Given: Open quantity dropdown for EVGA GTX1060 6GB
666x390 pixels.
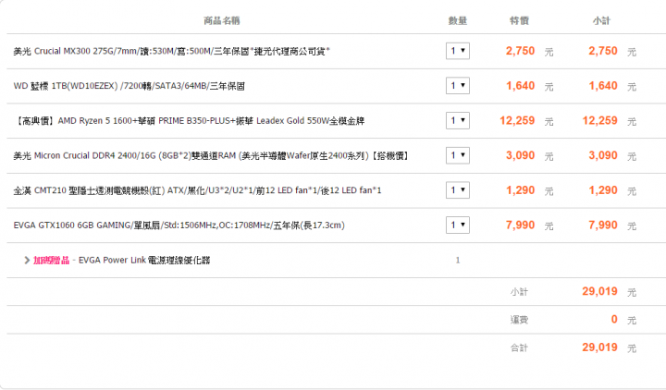Looking at the screenshot, I should point(458,225).
